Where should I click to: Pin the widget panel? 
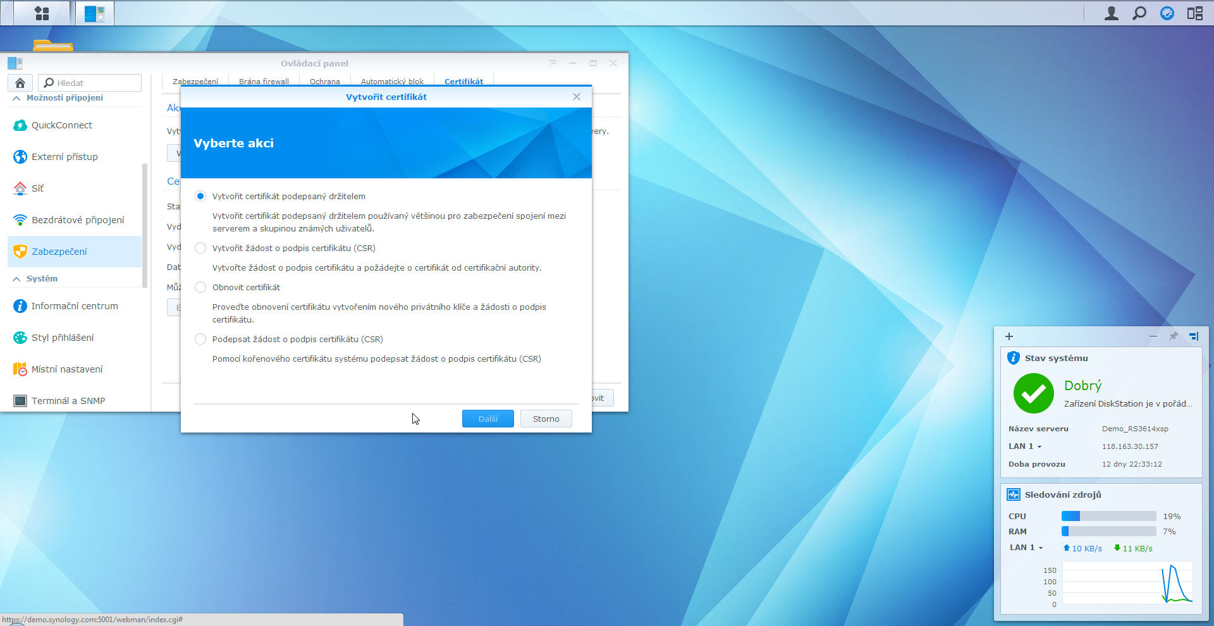pyautogui.click(x=1173, y=336)
